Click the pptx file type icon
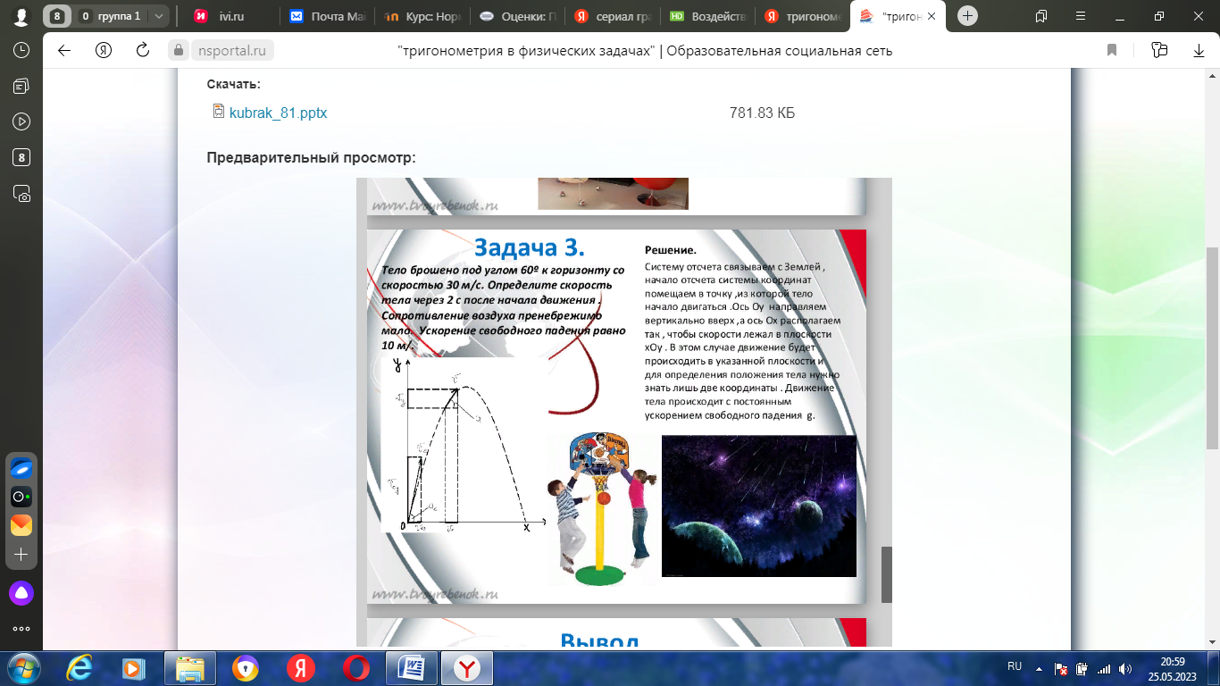1220x686 pixels. 219,112
